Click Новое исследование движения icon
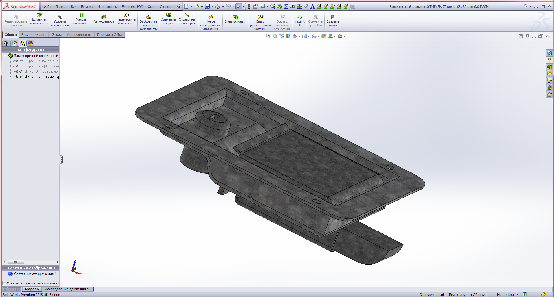This screenshot has width=554, height=297. pyautogui.click(x=210, y=23)
